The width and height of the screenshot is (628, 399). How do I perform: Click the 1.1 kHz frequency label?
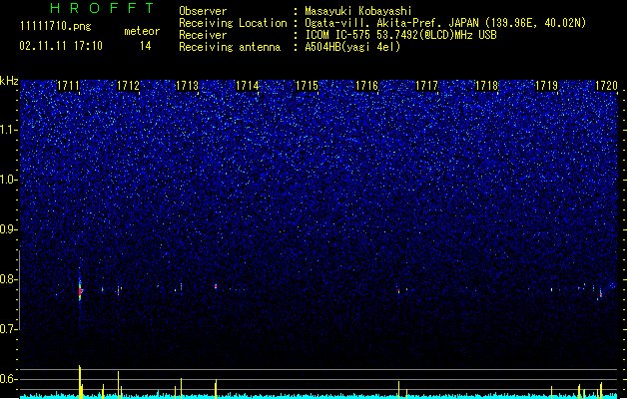(9, 130)
